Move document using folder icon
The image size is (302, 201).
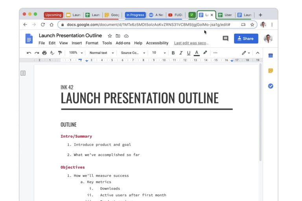pos(118,36)
